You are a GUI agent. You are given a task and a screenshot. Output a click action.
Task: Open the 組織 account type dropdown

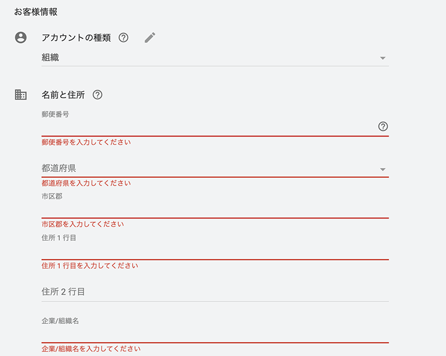click(x=215, y=58)
